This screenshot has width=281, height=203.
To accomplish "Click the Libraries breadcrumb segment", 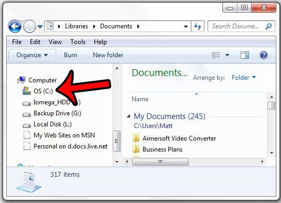I will 77,26.
